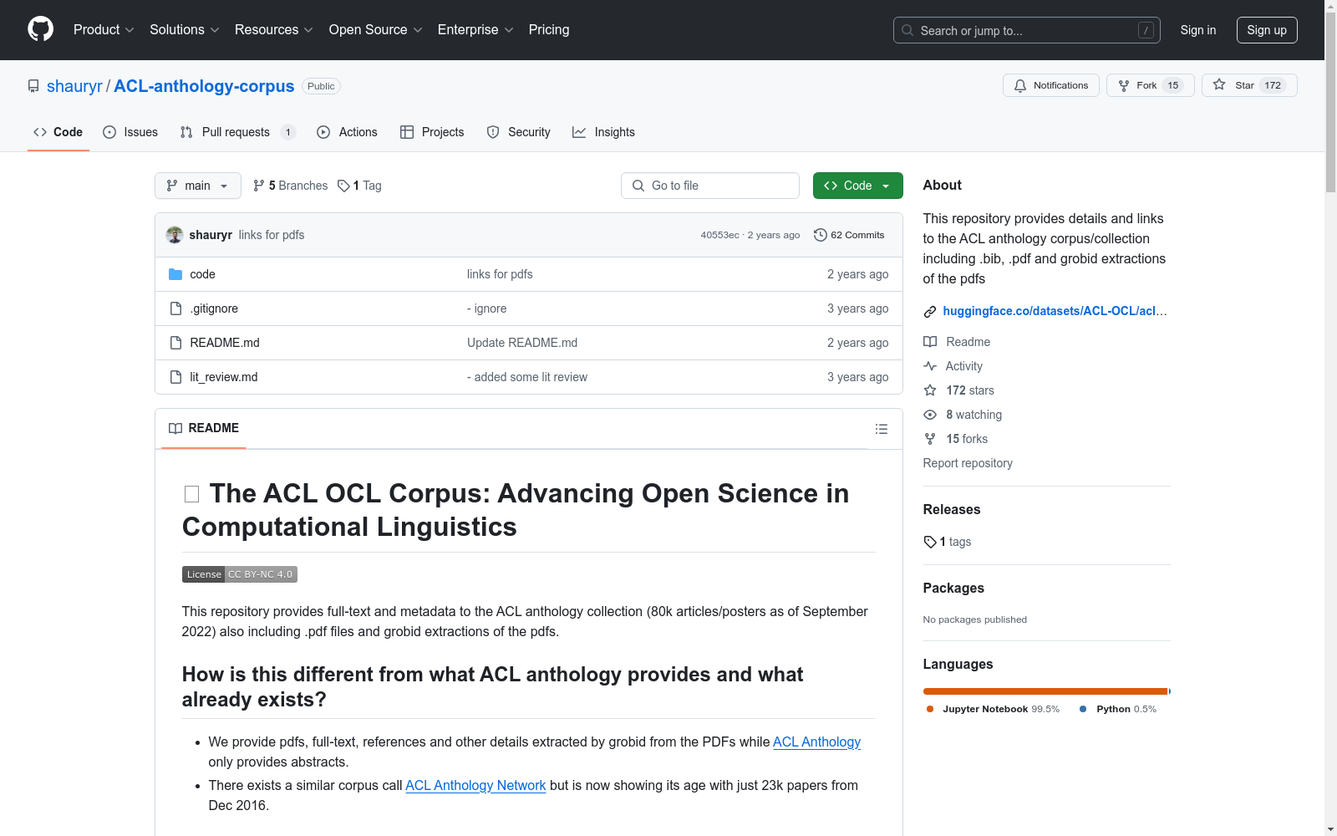Open the README outline list icon
The width and height of the screenshot is (1337, 836).
click(882, 429)
